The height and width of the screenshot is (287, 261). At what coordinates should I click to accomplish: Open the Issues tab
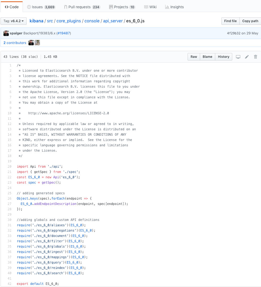tap(41, 7)
